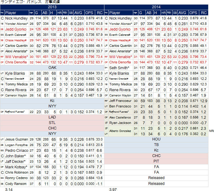Select the Jesus Guzman player cell
This screenshot has width=214, height=191.
(17, 140)
